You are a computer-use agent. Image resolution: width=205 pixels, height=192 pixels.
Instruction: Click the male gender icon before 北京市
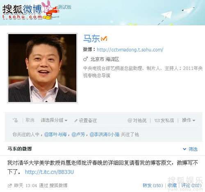click(x=85, y=59)
